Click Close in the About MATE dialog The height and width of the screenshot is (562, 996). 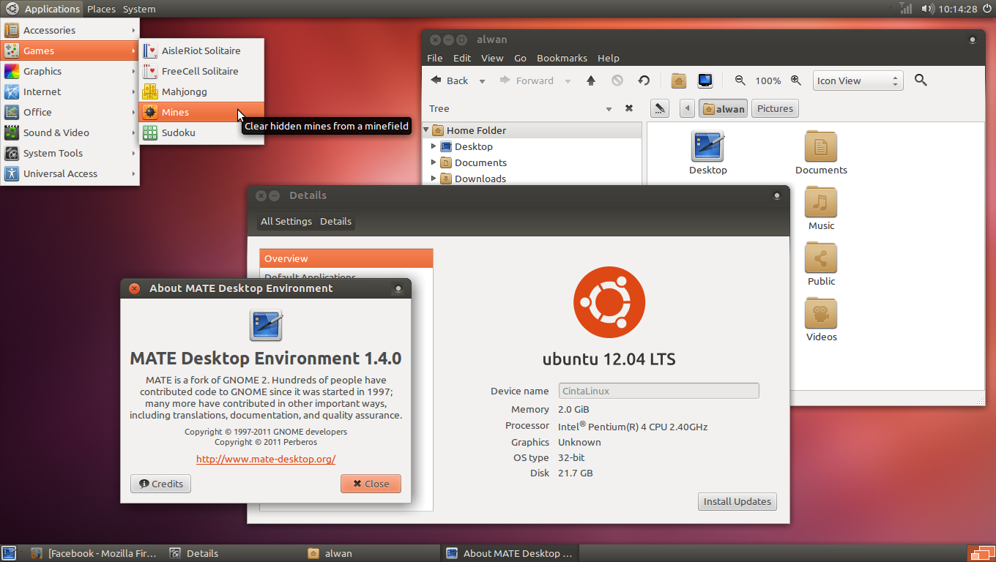(x=371, y=484)
